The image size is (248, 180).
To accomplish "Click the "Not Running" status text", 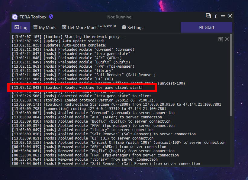I will [119, 17].
